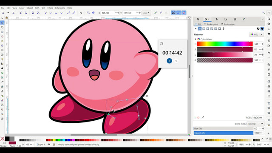Select nonzero fill rule solid heart icon

point(262,28)
